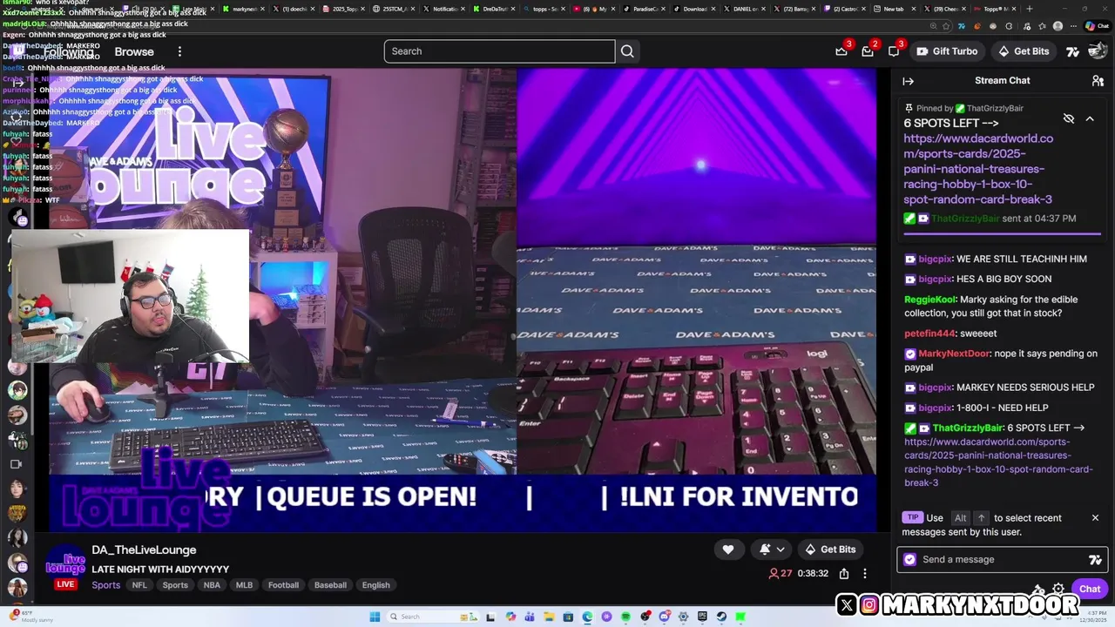The height and width of the screenshot is (627, 1115).
Task: Click Get Bits in top navigation
Action: tap(1024, 51)
